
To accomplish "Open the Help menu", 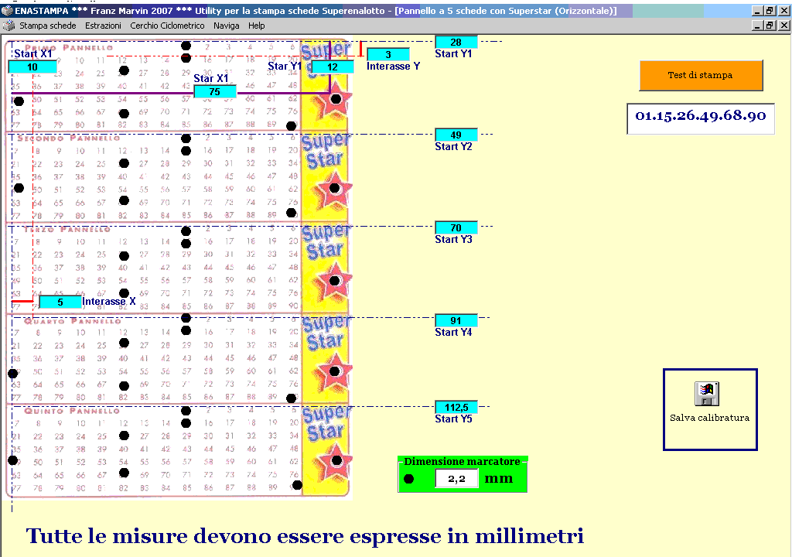I will pyautogui.click(x=256, y=26).
